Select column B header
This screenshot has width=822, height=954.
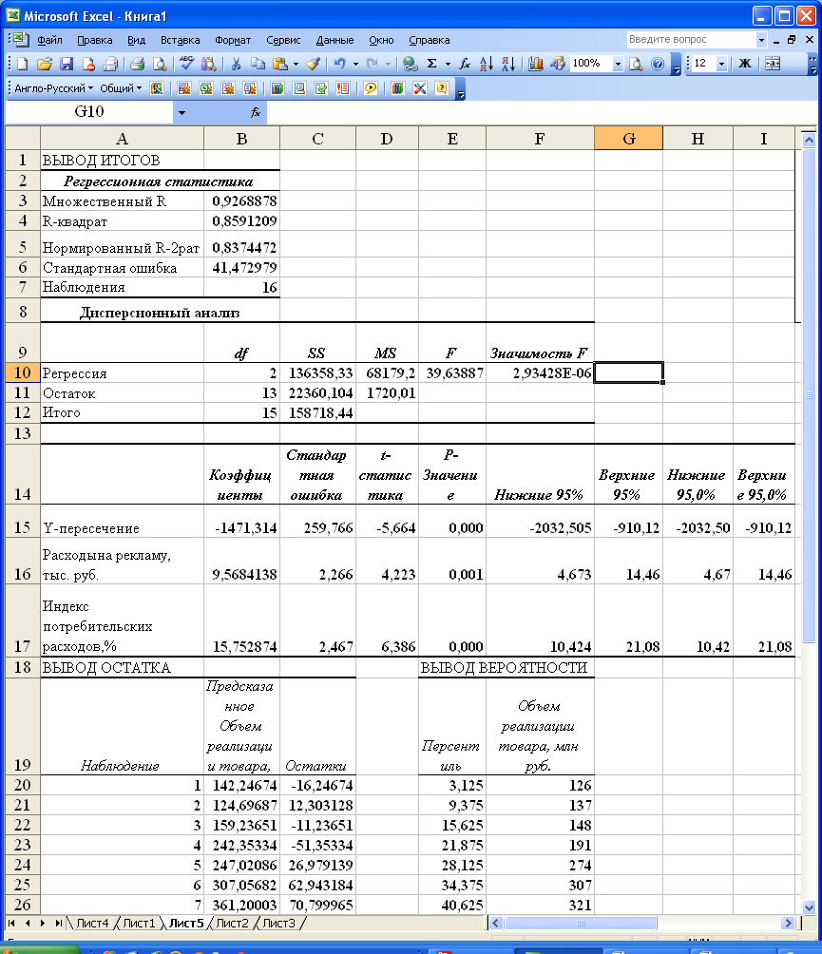[x=241, y=139]
